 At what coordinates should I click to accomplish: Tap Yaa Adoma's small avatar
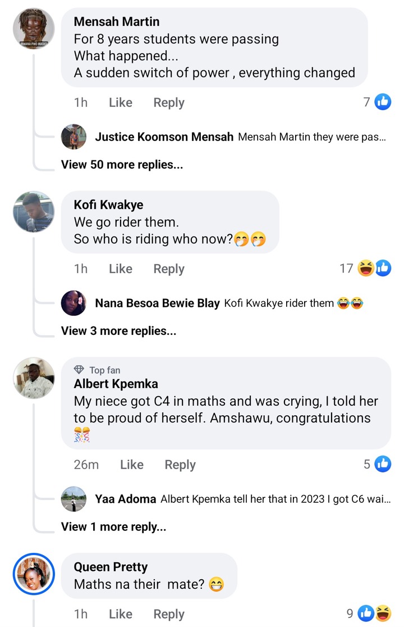tap(74, 499)
